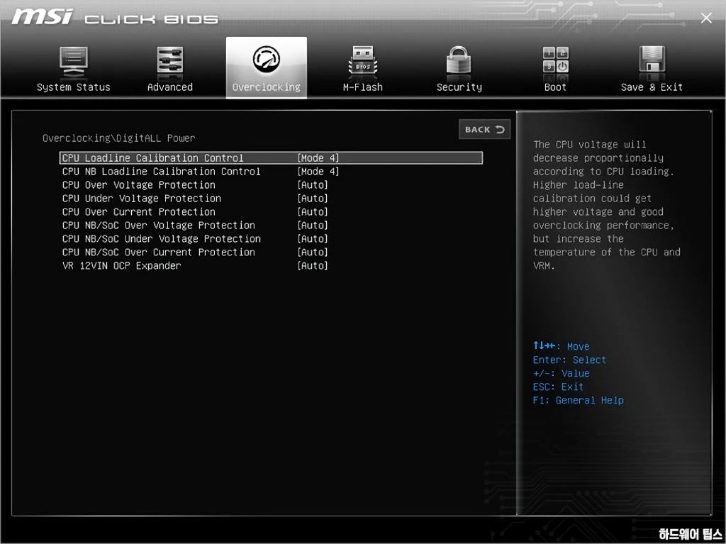Select the CPU NB/SoC Under Voltage Protection label
This screenshot has width=726, height=544.
(161, 238)
